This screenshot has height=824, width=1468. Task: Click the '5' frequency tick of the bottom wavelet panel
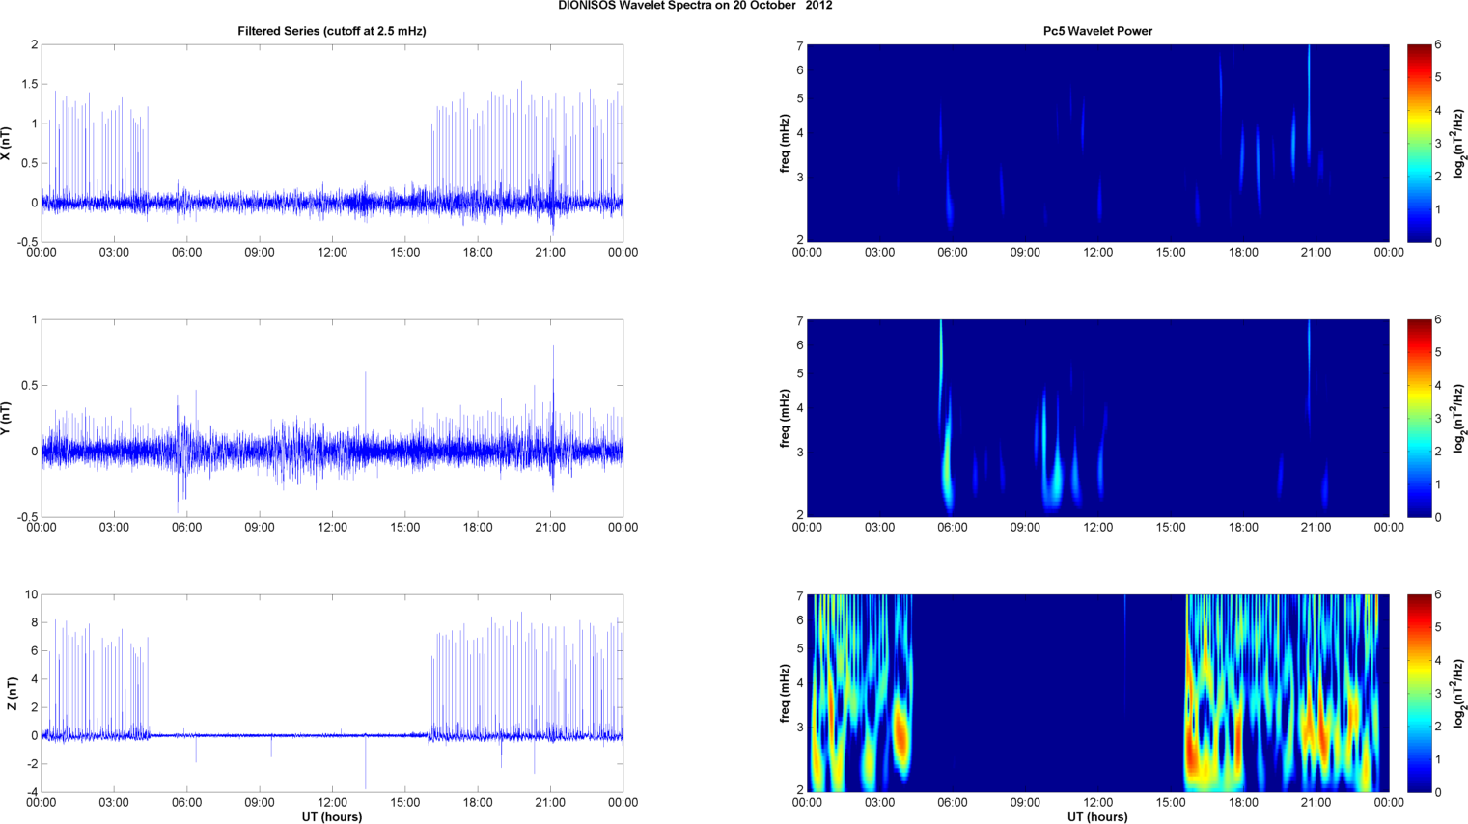(x=800, y=648)
